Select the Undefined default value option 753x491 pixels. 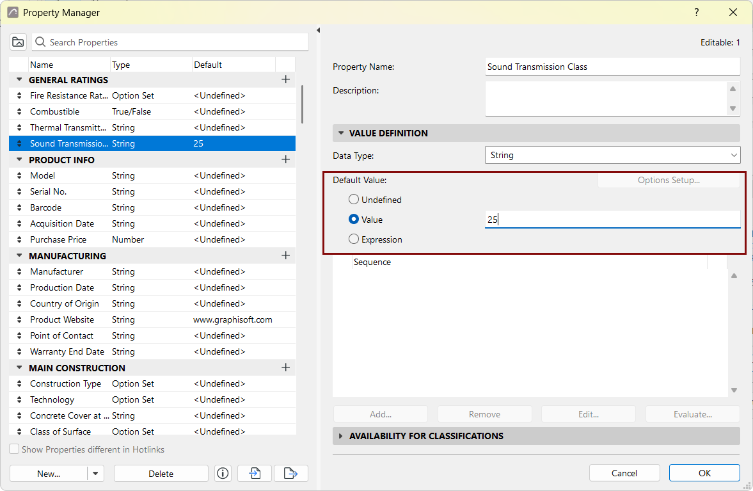354,199
